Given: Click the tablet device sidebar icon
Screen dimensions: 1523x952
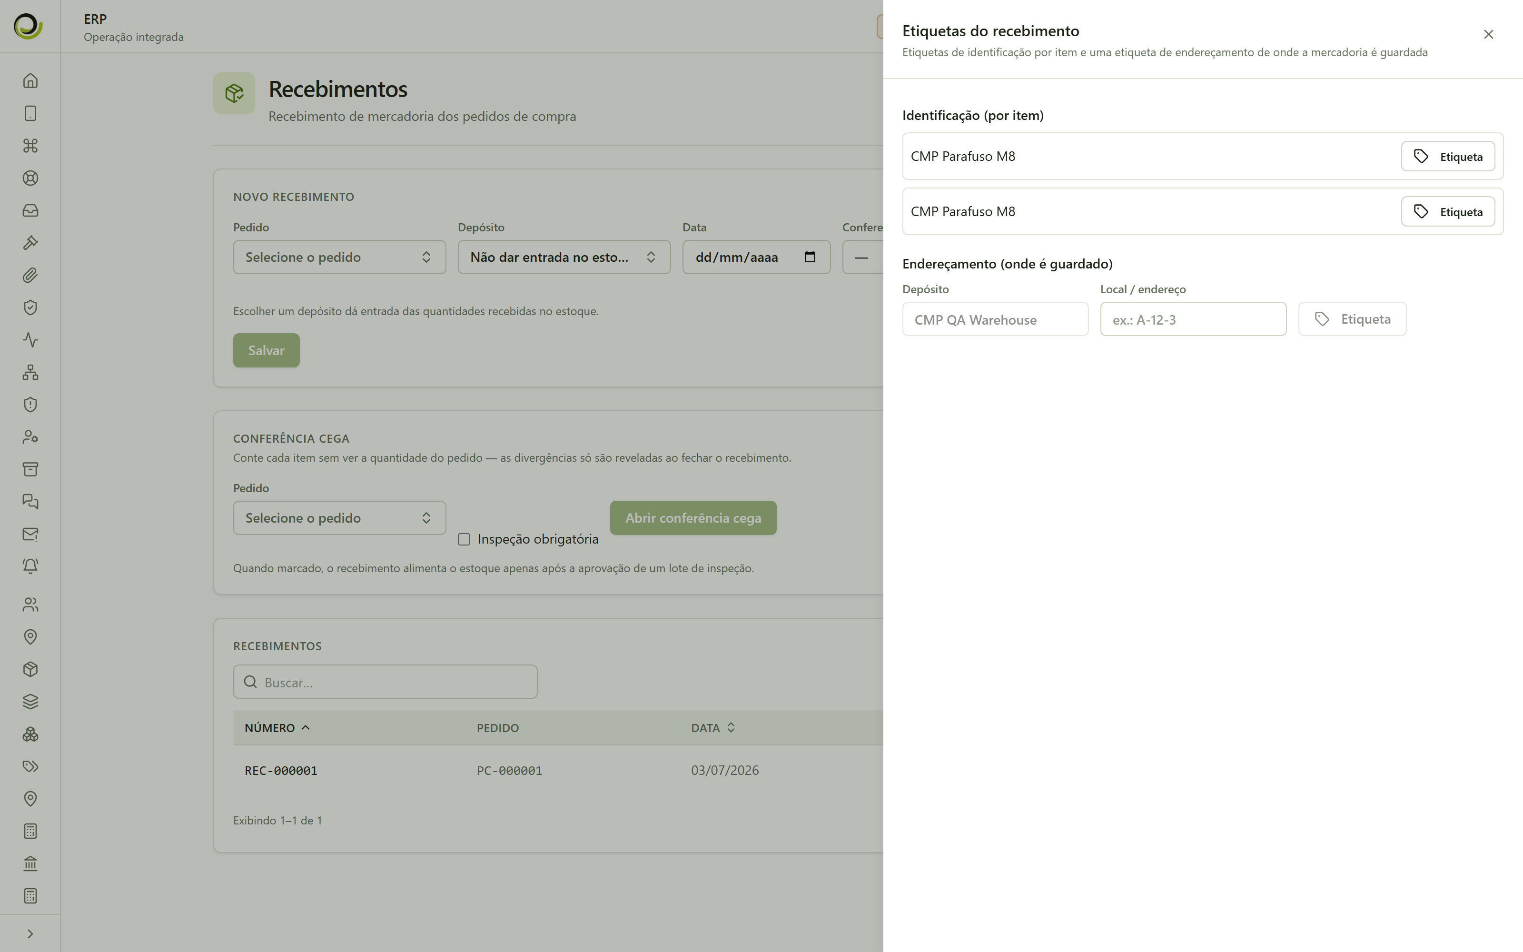Looking at the screenshot, I should pos(30,113).
